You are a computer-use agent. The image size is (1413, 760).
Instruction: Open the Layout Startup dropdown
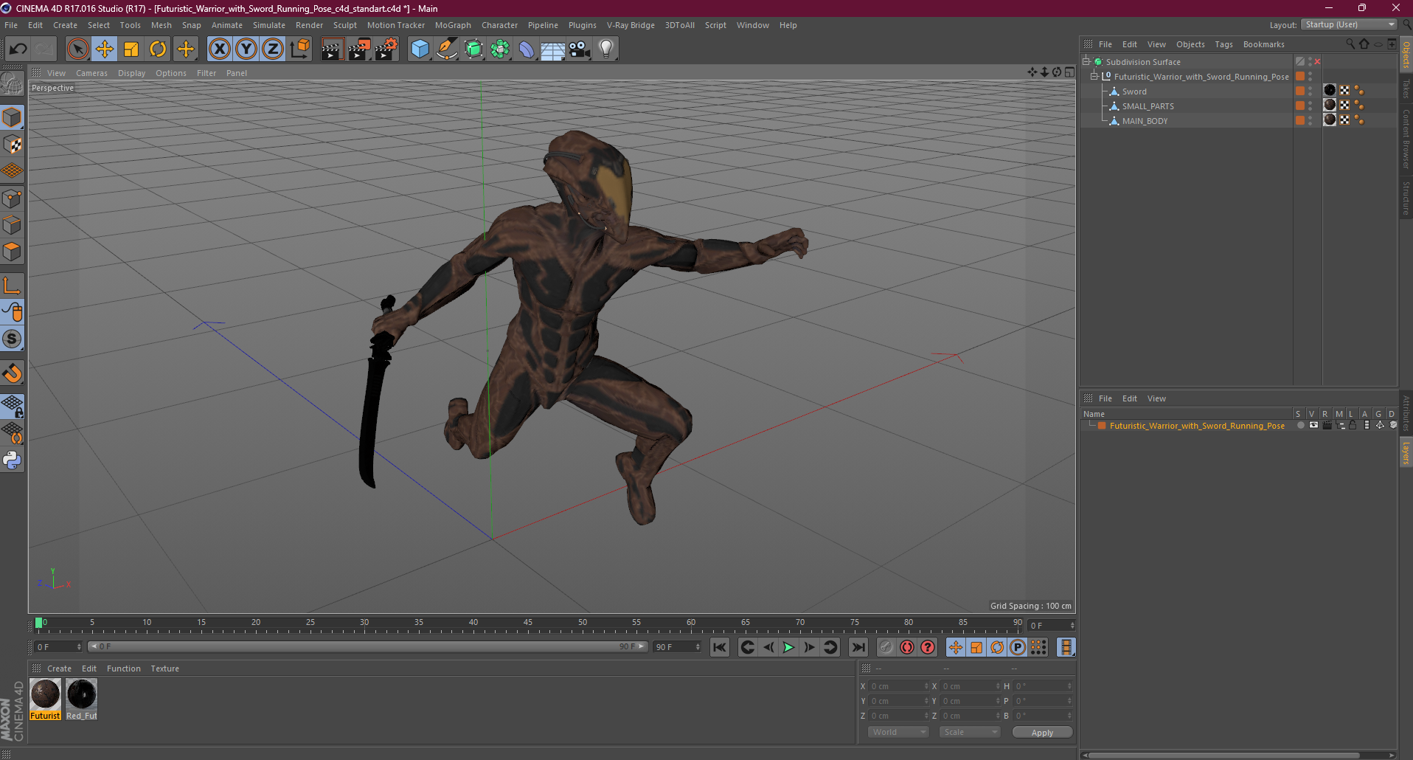(x=1349, y=25)
